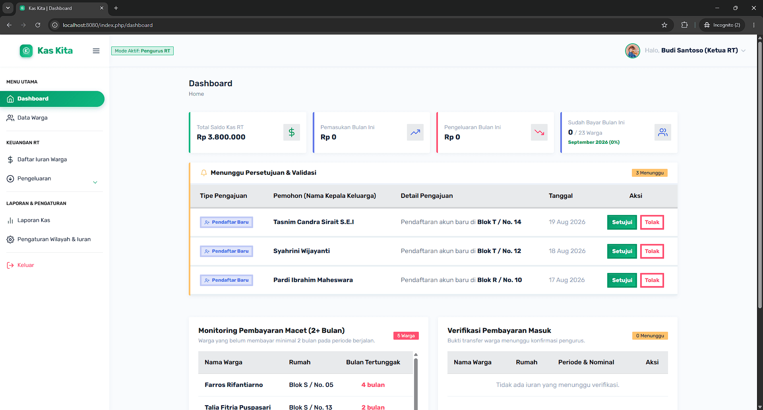Click the Monitoring Pembayaran Macet table scrollbar
This screenshot has height=410, width=763.
pos(416,381)
